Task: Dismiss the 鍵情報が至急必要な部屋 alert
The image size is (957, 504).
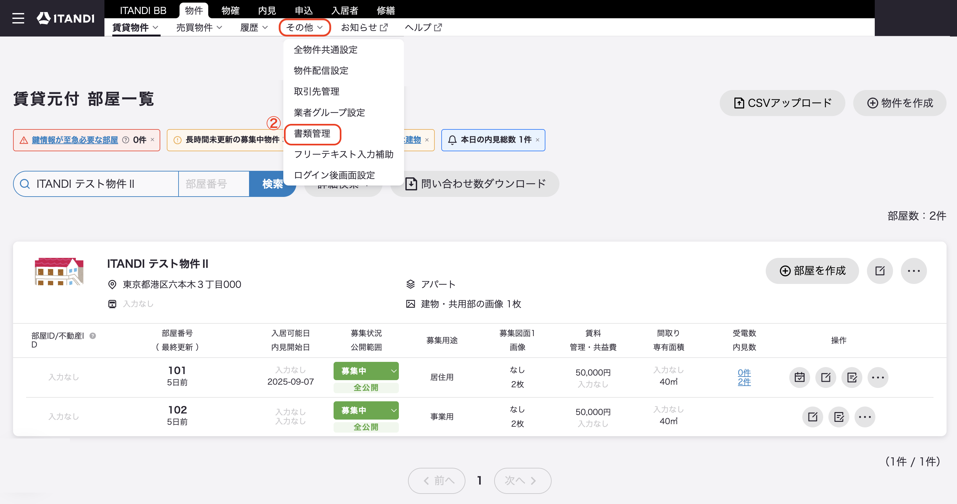Action: click(x=152, y=140)
